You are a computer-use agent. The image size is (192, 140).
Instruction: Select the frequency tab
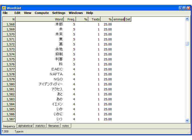coord(9,126)
